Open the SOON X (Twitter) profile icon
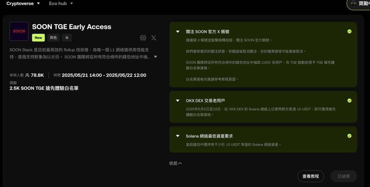 point(154,38)
